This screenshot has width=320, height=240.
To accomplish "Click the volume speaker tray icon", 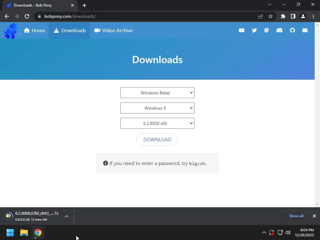I will 288,232.
